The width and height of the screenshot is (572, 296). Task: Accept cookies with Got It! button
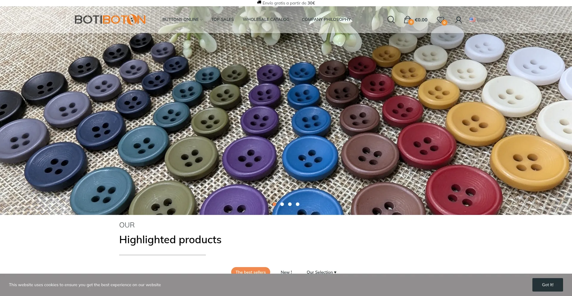[x=548, y=285]
